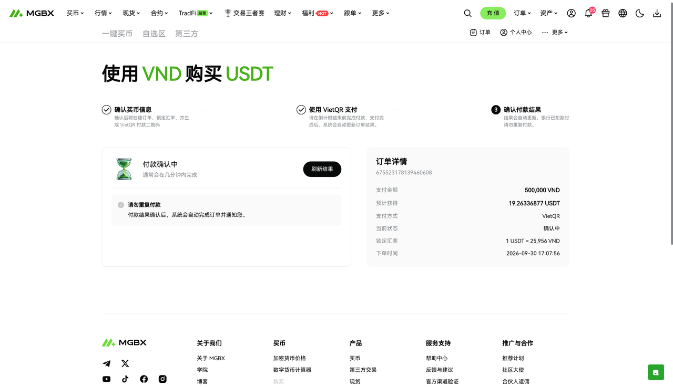673x387 pixels.
Task: Open MGBX Telegram channel icon
Action: coord(107,363)
